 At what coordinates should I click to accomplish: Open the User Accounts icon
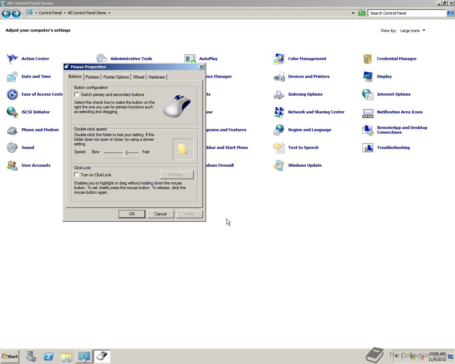(12, 165)
